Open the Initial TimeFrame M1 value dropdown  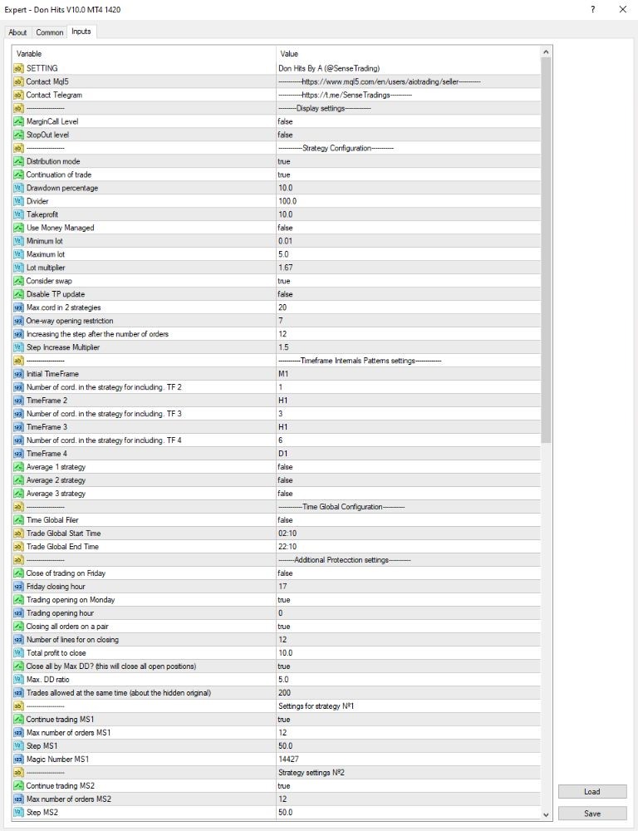pos(408,374)
